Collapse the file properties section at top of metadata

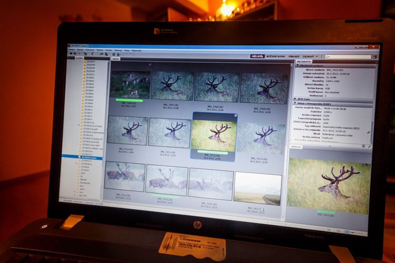(x=298, y=65)
